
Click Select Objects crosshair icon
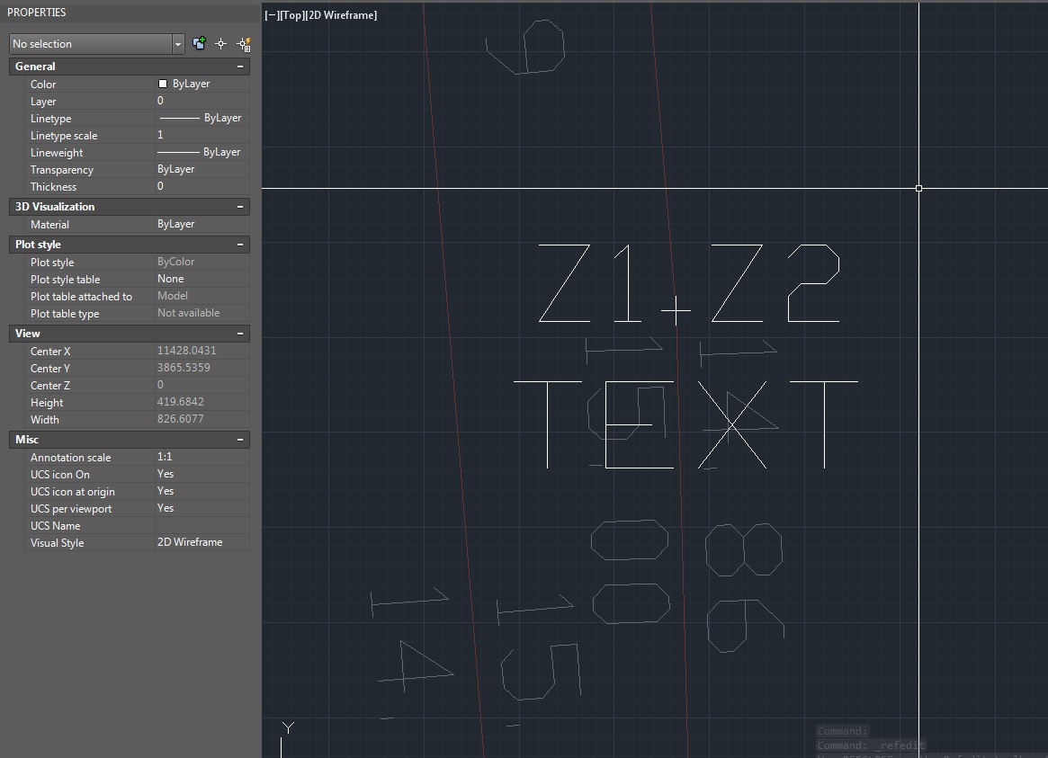point(221,44)
